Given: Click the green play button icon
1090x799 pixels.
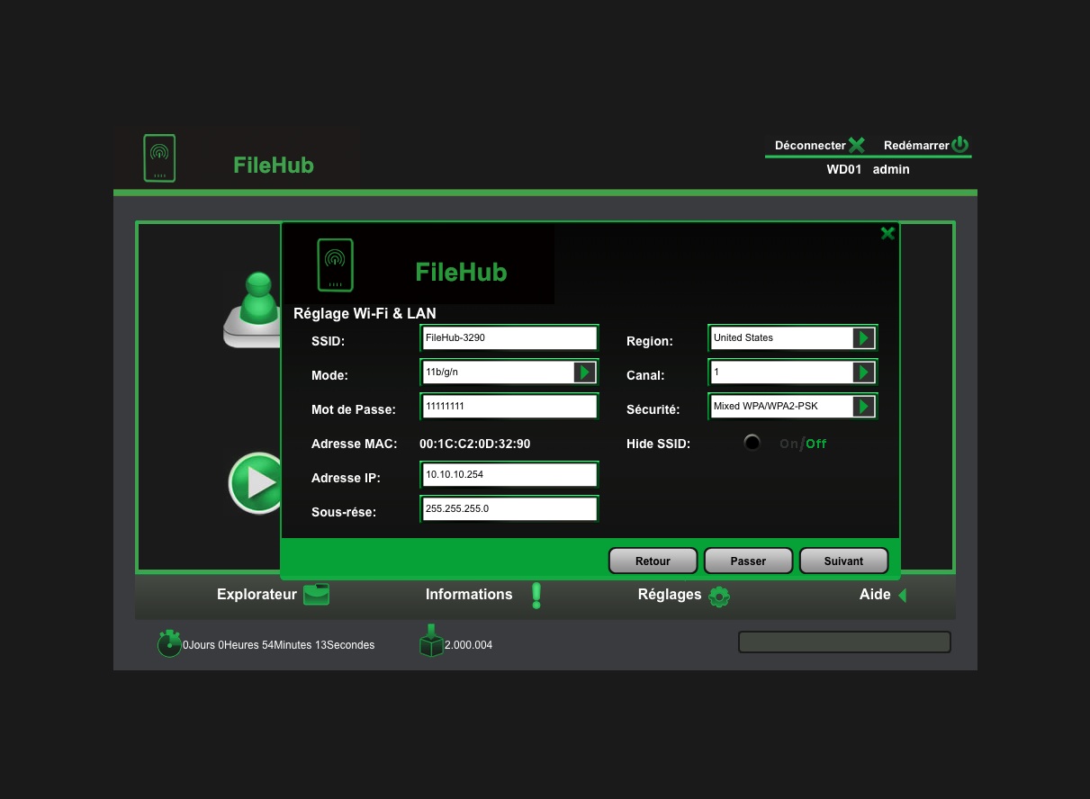Looking at the screenshot, I should pyautogui.click(x=257, y=483).
